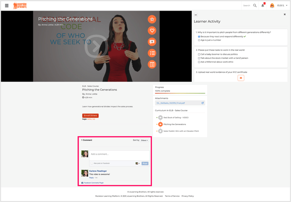
Task: Click the search magnifier icon
Action: click(x=255, y=5)
